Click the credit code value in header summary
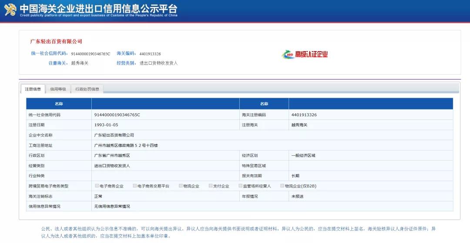The width and height of the screenshot is (470, 243). coord(91,54)
